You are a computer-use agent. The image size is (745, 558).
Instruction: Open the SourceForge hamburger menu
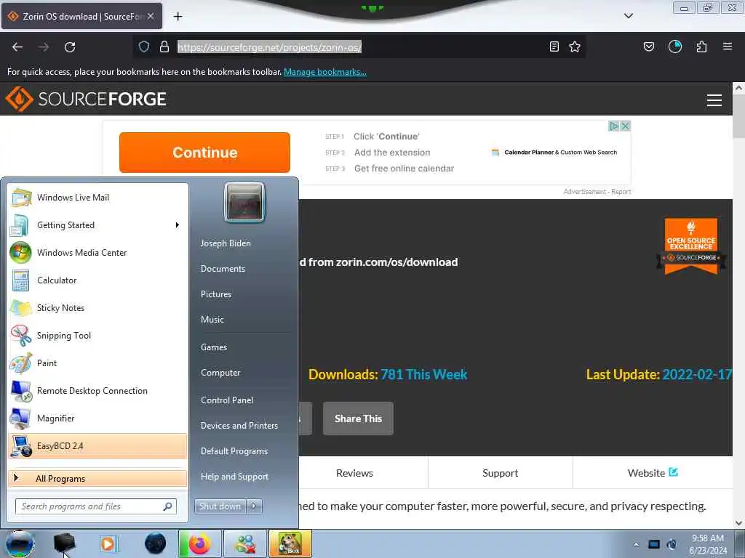(714, 100)
